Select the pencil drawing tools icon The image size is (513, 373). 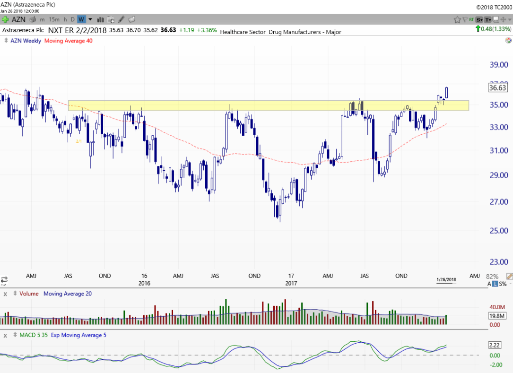click(x=122, y=19)
